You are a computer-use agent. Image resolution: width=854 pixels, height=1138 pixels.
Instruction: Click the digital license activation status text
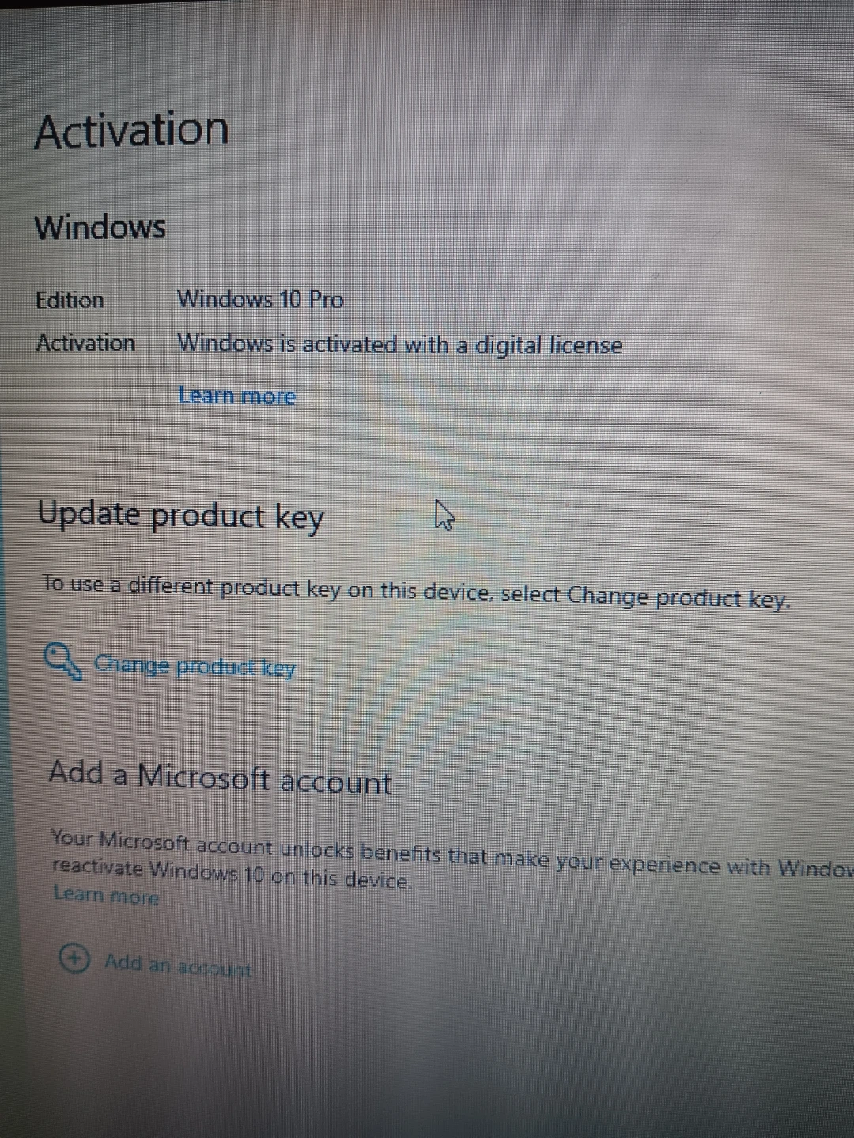[400, 345]
